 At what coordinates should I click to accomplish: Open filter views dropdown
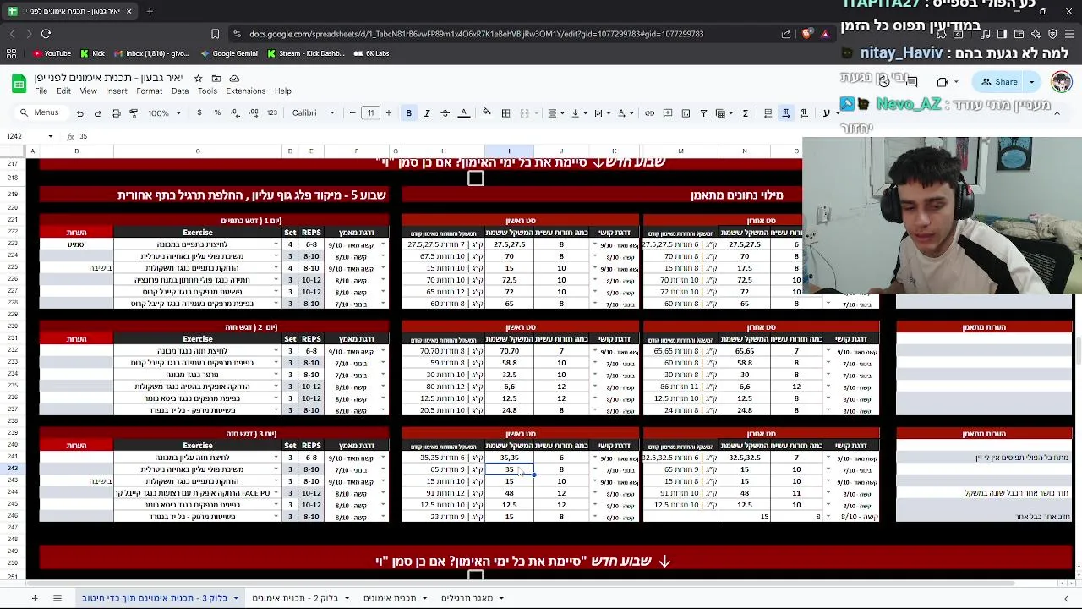tap(724, 113)
